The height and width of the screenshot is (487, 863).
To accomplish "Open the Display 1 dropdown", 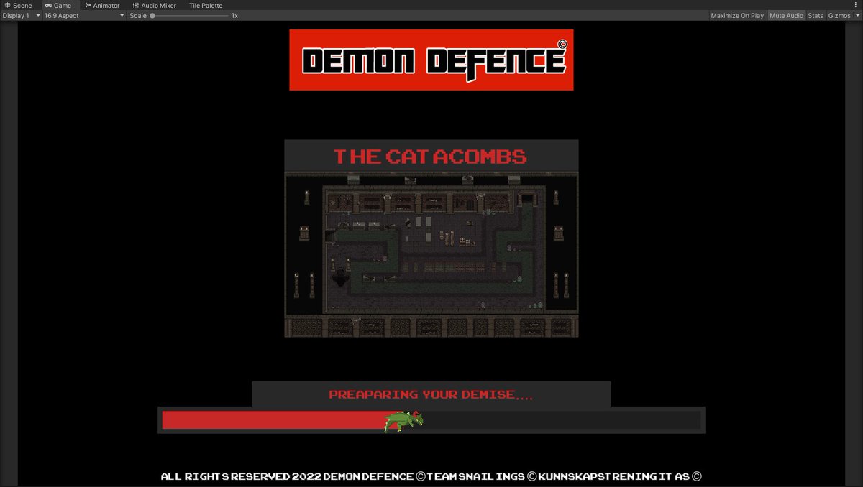I will (21, 15).
